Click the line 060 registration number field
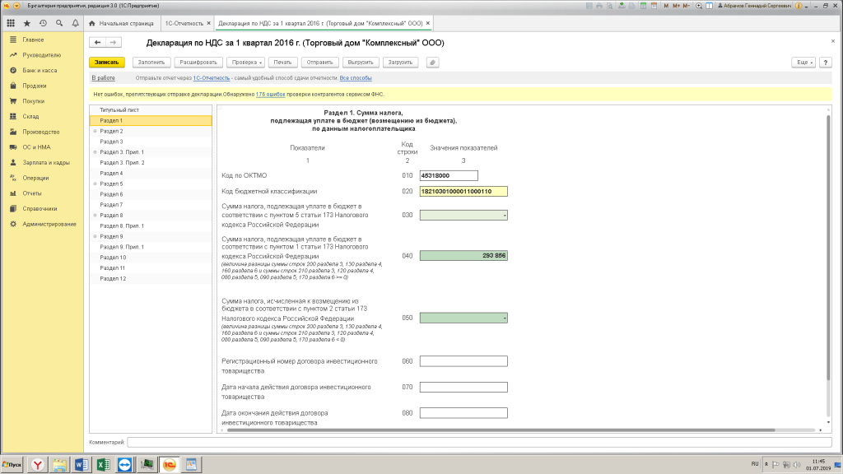The width and height of the screenshot is (843, 474). [463, 361]
